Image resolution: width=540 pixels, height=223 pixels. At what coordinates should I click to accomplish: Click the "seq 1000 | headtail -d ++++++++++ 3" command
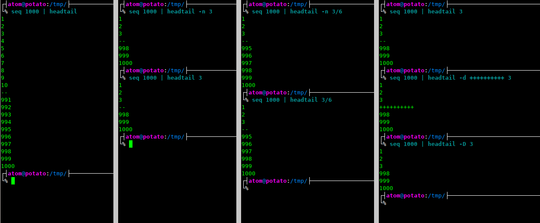point(451,78)
